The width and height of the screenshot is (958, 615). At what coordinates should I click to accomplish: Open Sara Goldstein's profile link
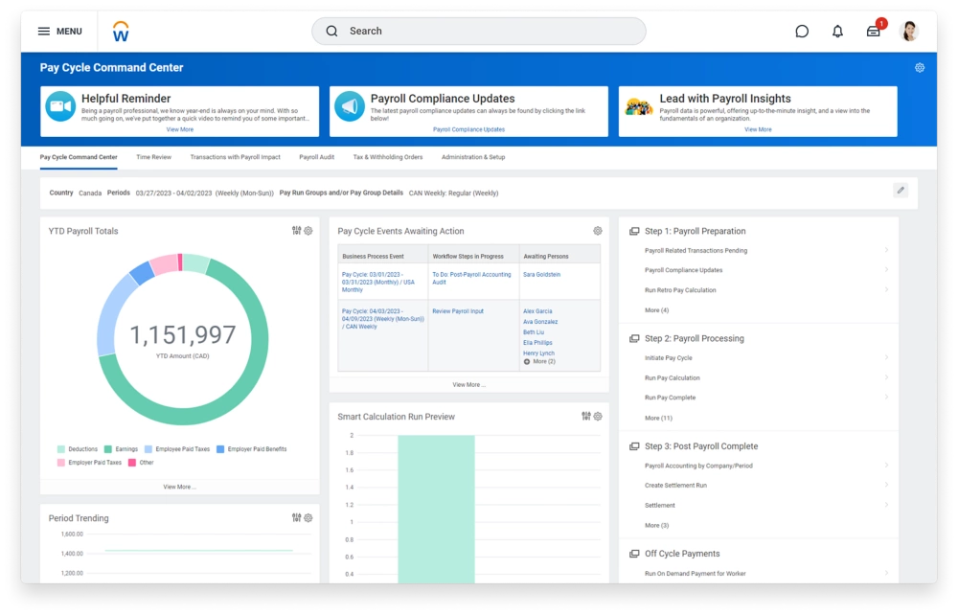[x=542, y=275]
